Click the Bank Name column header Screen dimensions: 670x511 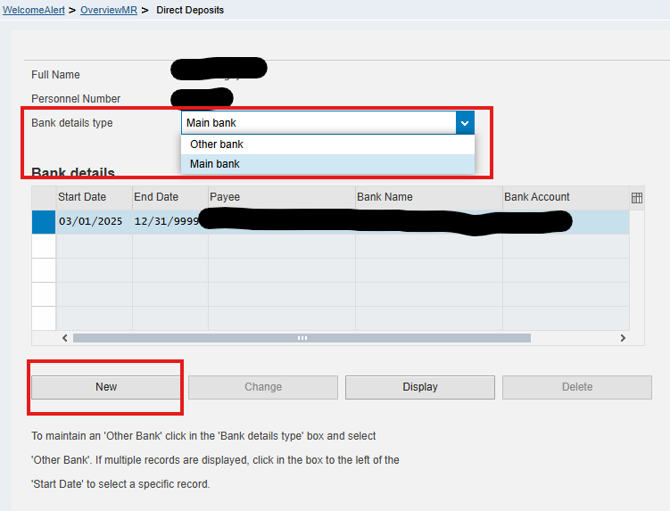click(x=429, y=197)
